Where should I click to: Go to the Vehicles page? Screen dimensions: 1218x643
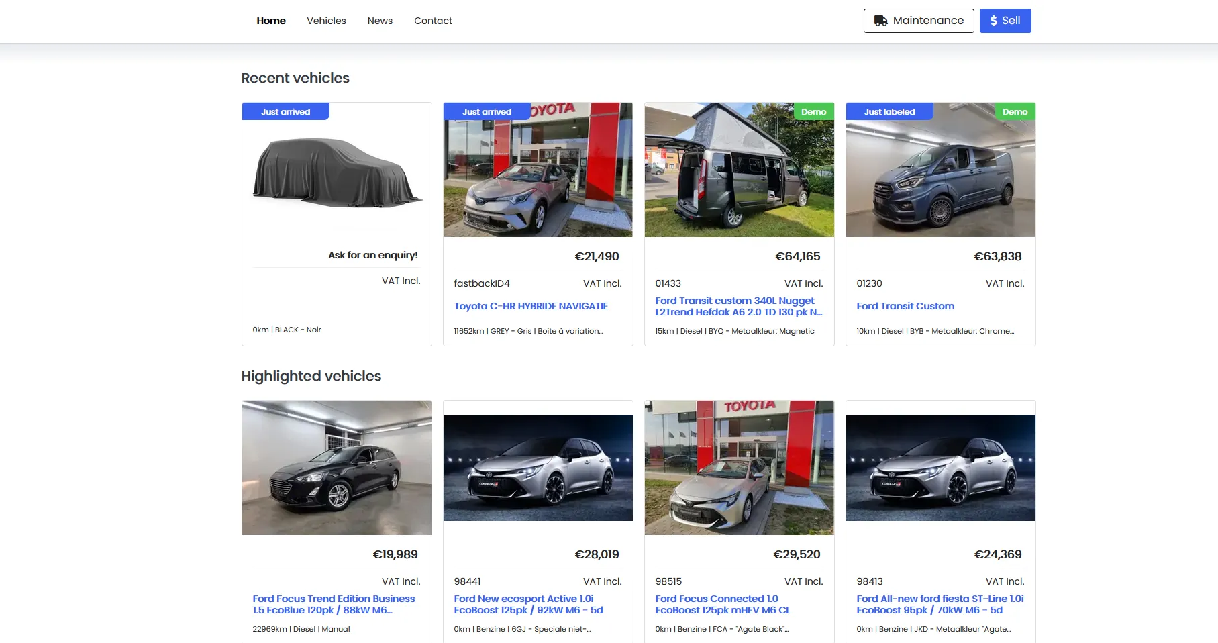pyautogui.click(x=326, y=21)
